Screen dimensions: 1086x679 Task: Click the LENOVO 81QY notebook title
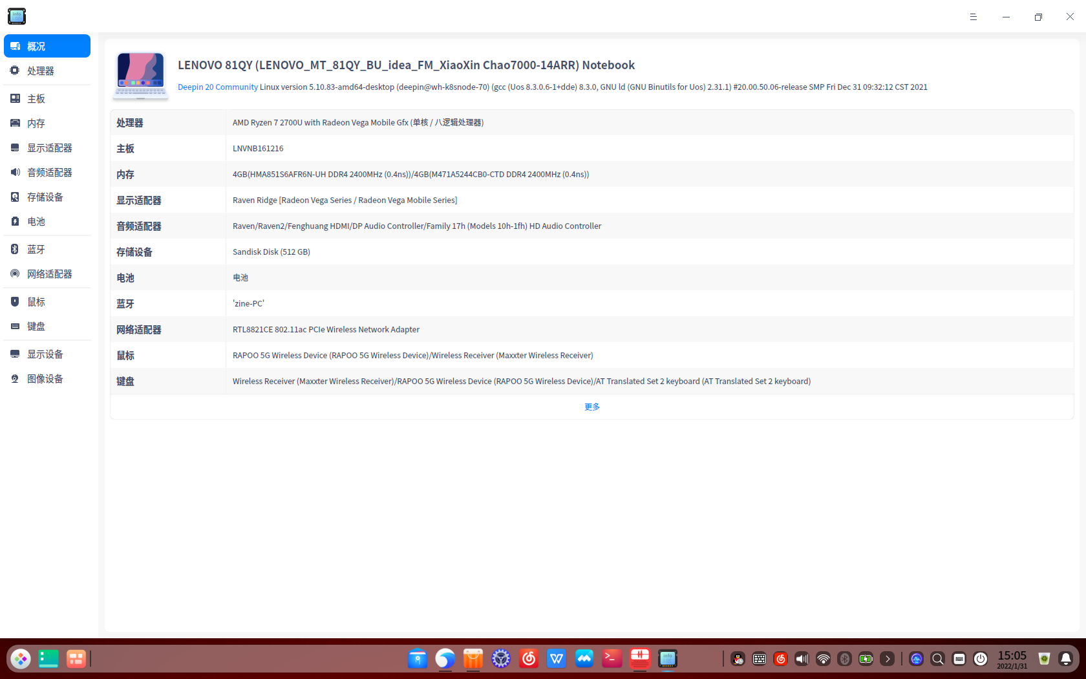tap(407, 65)
